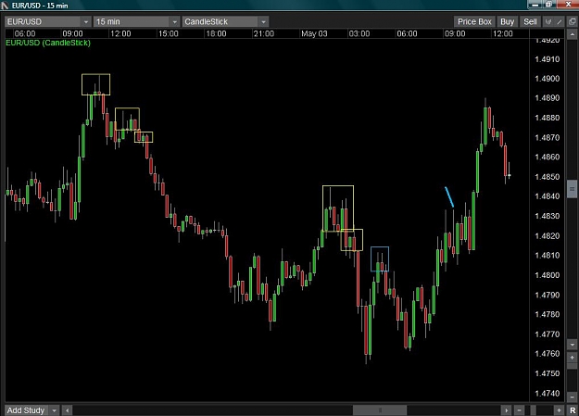Click the Buy button

click(507, 22)
